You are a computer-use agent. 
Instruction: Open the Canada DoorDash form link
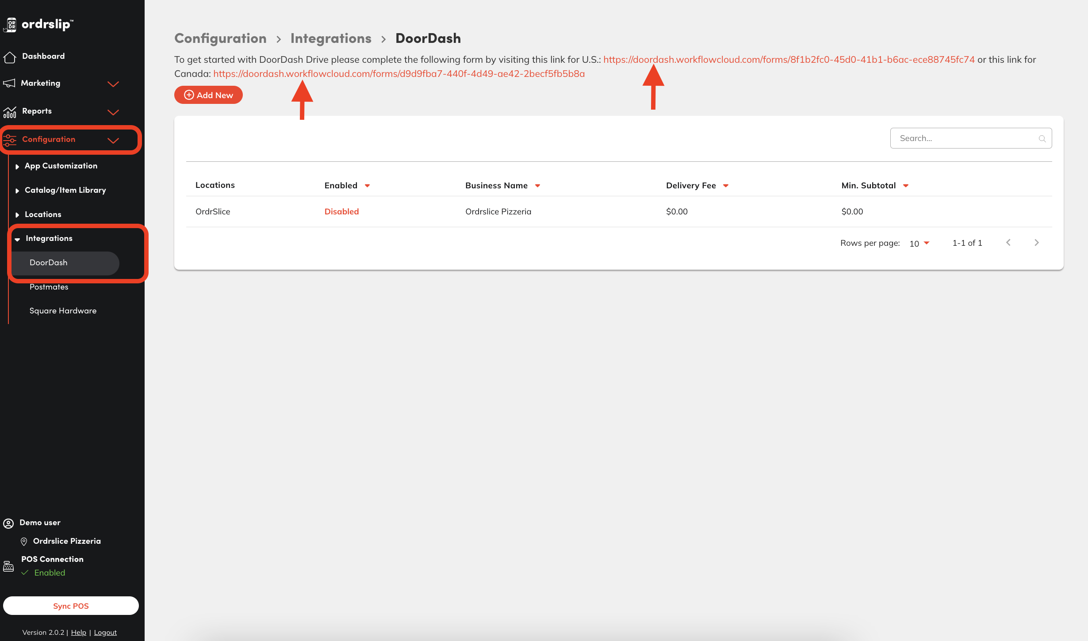pyautogui.click(x=398, y=74)
